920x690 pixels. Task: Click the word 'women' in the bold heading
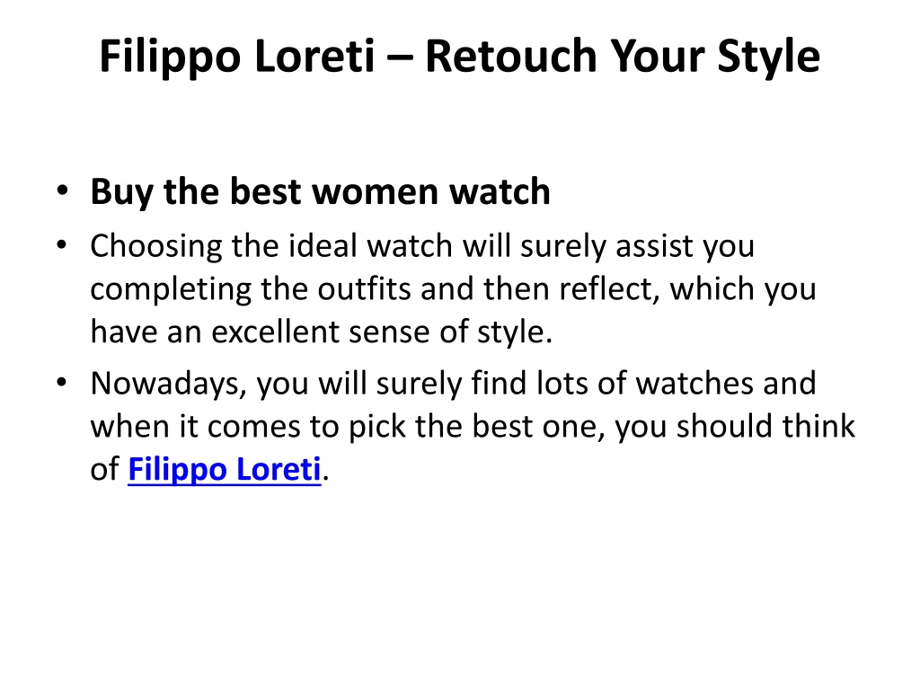click(x=375, y=193)
